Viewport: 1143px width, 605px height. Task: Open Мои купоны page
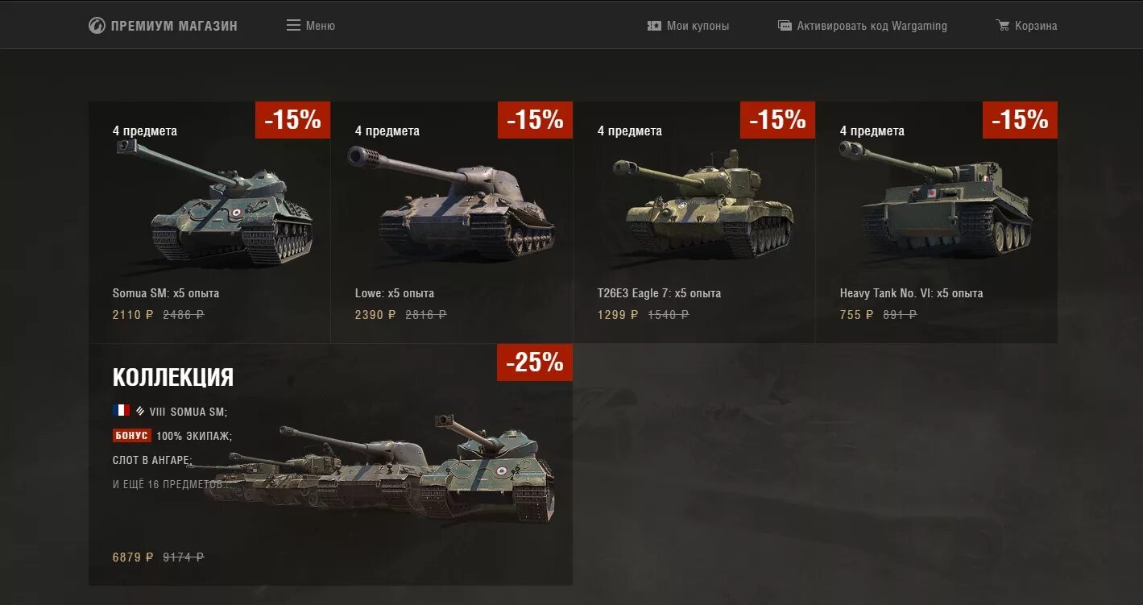pyautogui.click(x=698, y=26)
